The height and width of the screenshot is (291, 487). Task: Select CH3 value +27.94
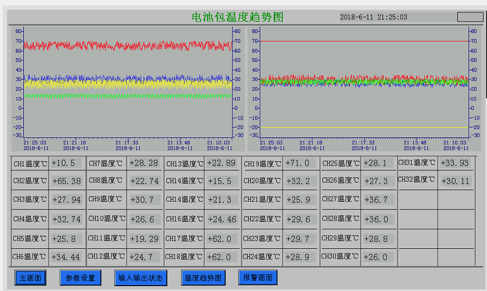67,200
